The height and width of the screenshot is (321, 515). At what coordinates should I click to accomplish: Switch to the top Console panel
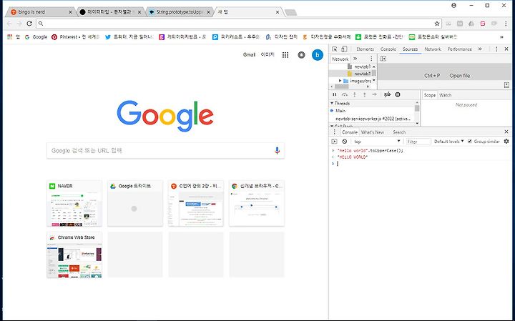point(388,49)
